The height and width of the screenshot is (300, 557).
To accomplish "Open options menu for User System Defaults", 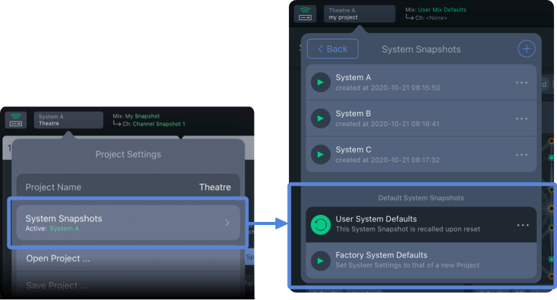I will pos(523,225).
